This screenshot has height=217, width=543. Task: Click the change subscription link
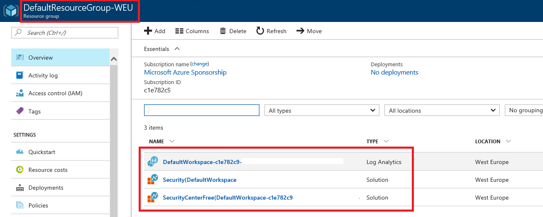click(200, 64)
